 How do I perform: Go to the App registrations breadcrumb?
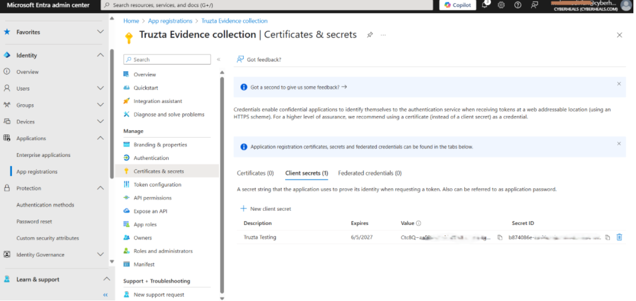(x=170, y=21)
